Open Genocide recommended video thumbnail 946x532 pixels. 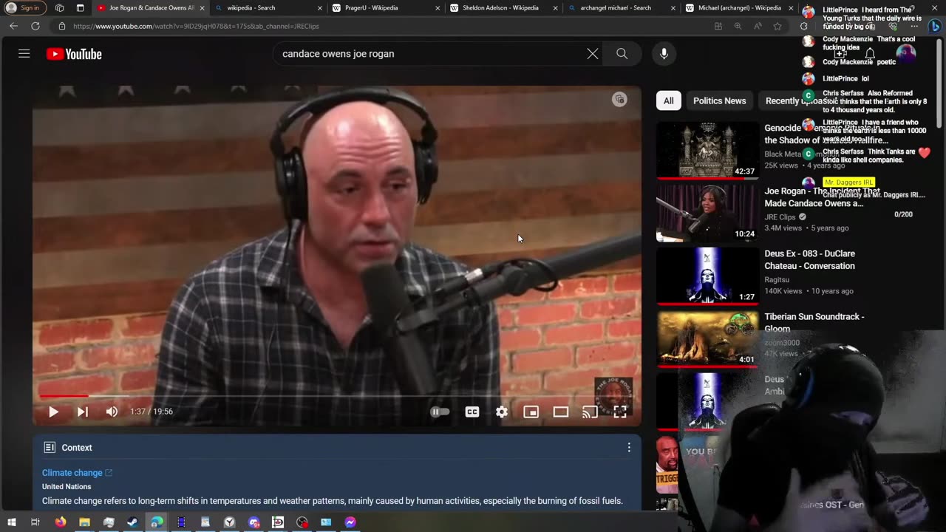coord(707,150)
